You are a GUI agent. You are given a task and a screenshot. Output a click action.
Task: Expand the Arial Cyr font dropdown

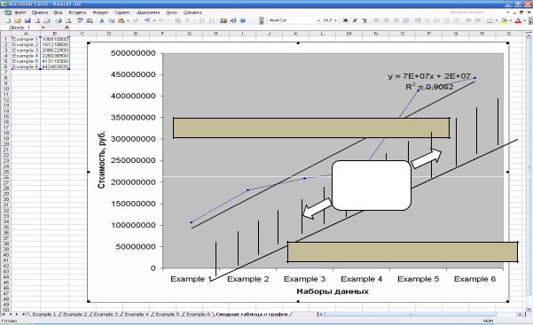click(318, 20)
